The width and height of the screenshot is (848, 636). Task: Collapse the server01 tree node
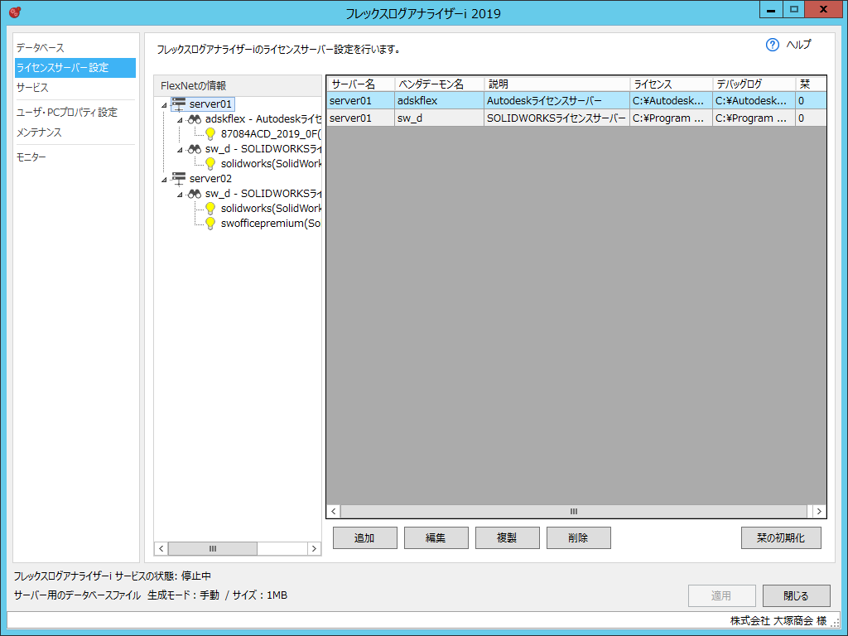165,105
